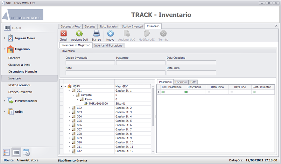Expand the G02 tree node
Image resolution: width=281 pixels, height=164 pixels.
coord(69,108)
